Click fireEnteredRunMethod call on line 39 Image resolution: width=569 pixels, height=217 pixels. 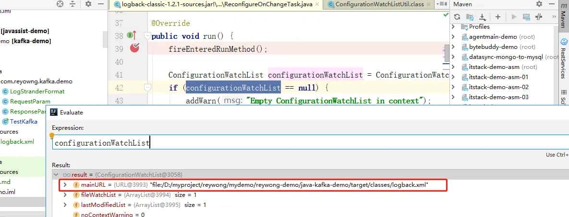pos(218,49)
